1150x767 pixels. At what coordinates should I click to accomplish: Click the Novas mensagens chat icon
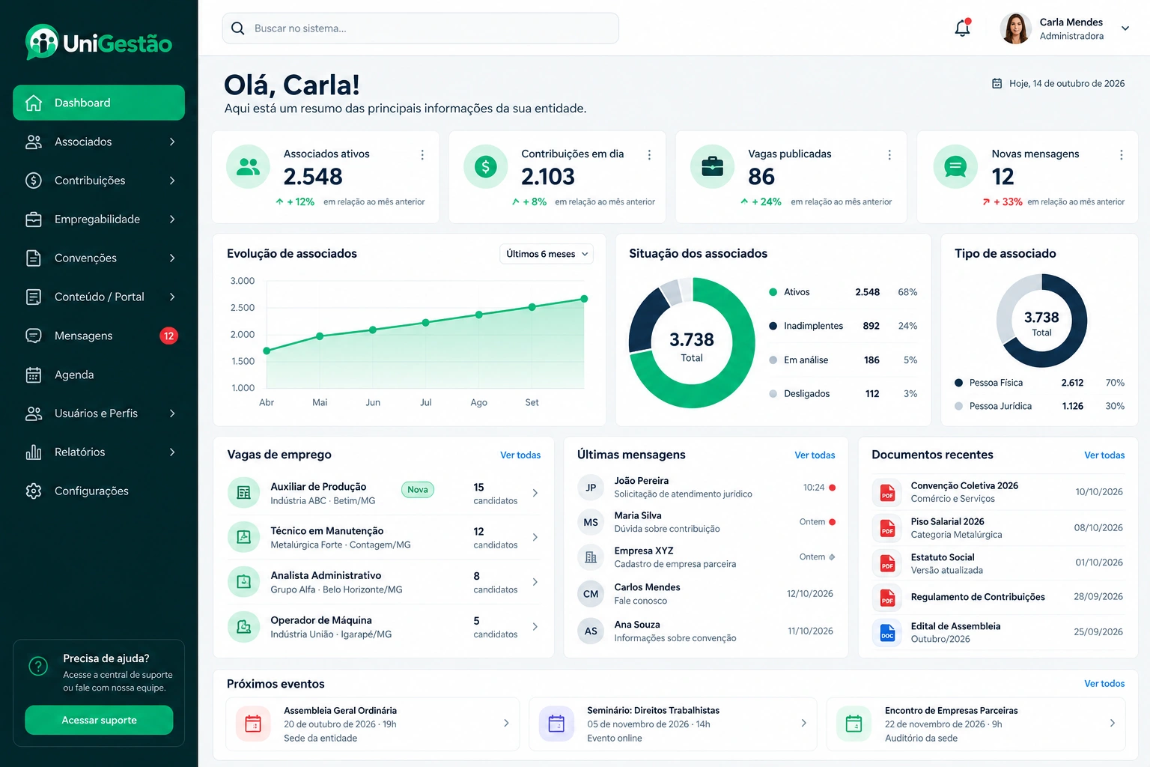(x=955, y=166)
